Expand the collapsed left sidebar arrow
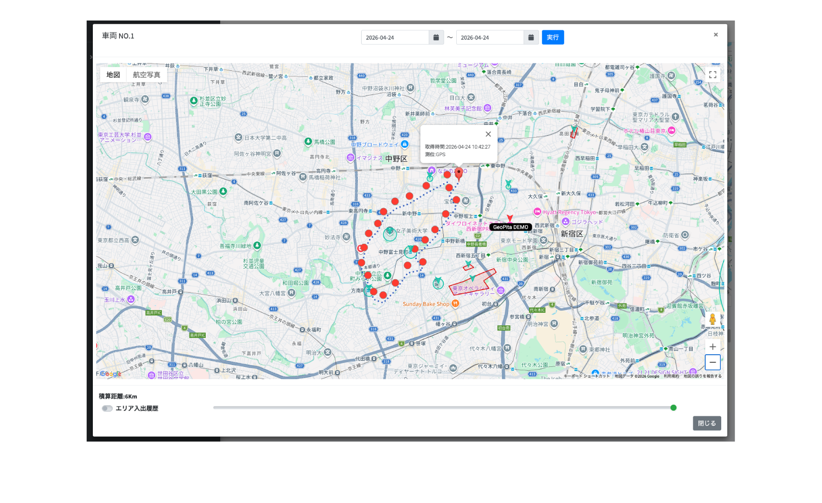 point(91,57)
